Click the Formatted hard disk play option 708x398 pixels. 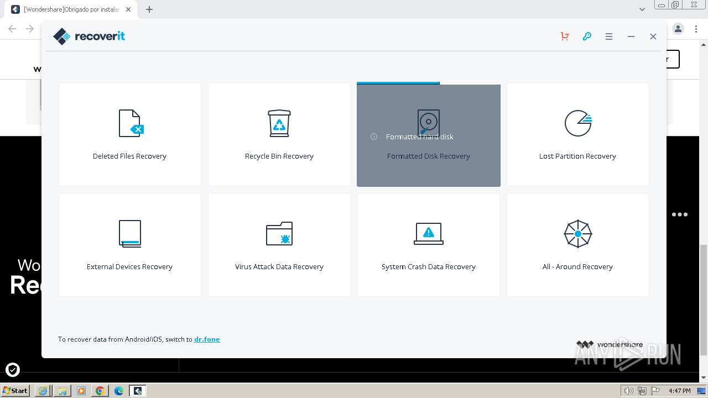pos(413,137)
